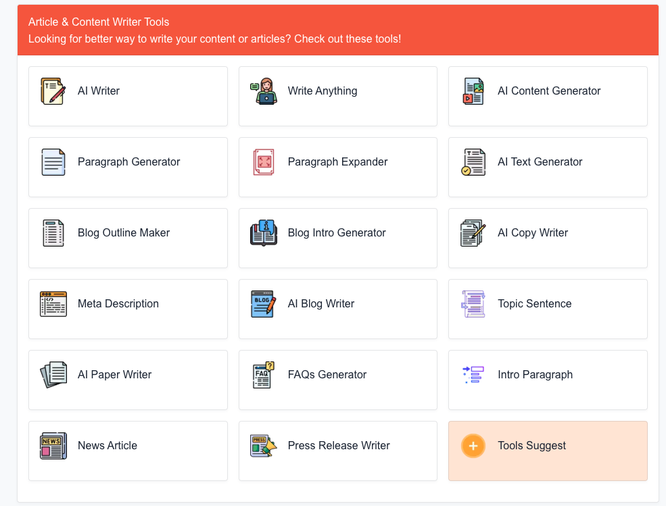Open the Paragraph Generator tool
The image size is (666, 506).
coord(128,162)
